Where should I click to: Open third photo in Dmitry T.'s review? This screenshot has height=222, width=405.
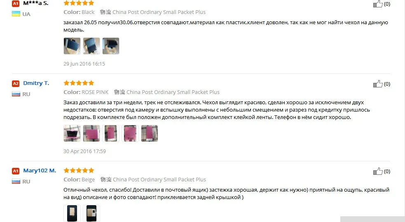click(111, 133)
